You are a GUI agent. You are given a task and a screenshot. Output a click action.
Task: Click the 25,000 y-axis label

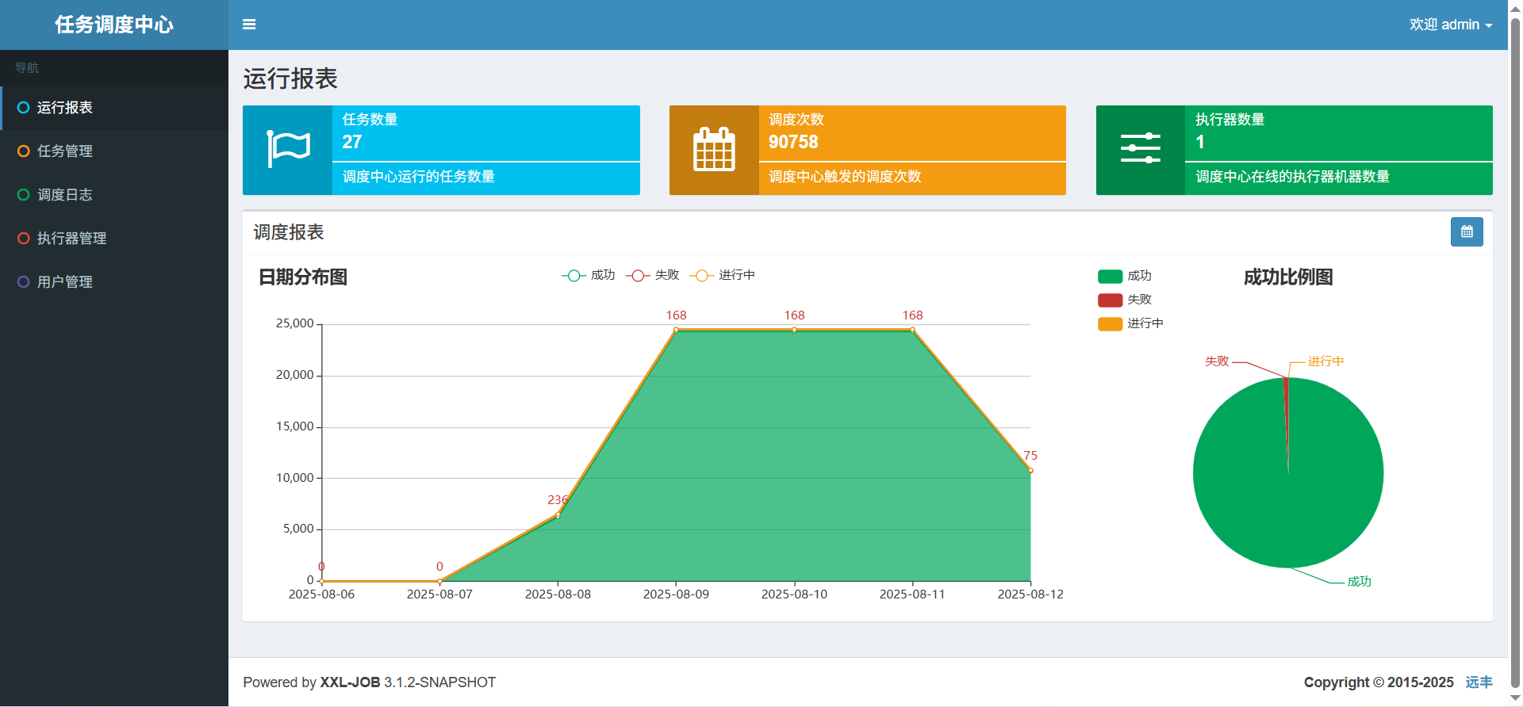[295, 323]
